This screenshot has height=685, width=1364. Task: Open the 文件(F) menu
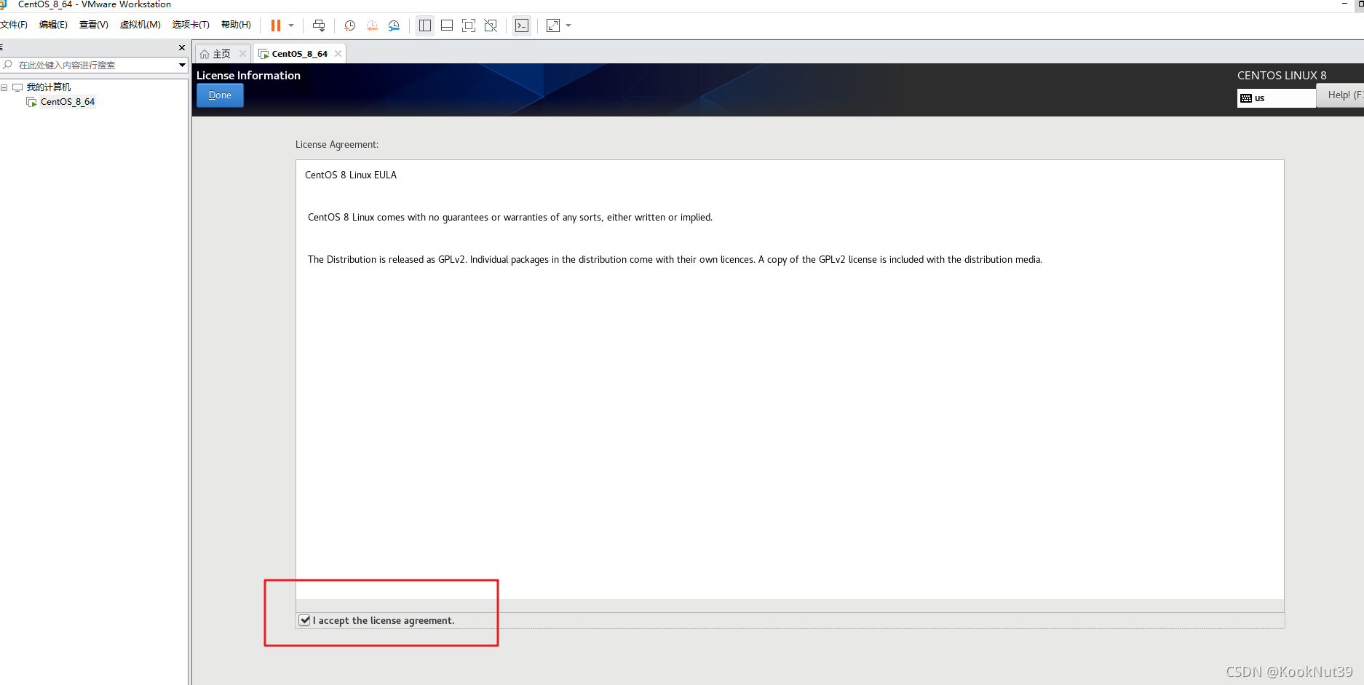[x=14, y=25]
